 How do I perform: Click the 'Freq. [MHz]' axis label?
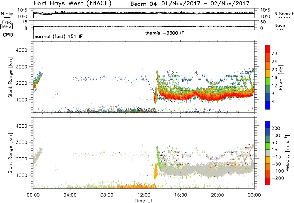(x=7, y=25)
